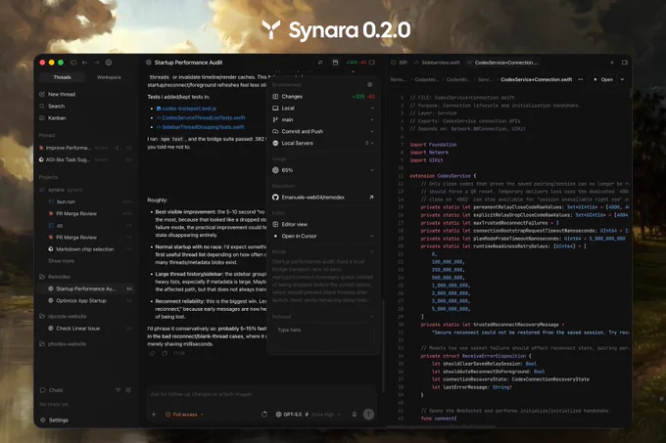Click the Open button above the code
The height and width of the screenshot is (443, 666).
[x=603, y=79]
